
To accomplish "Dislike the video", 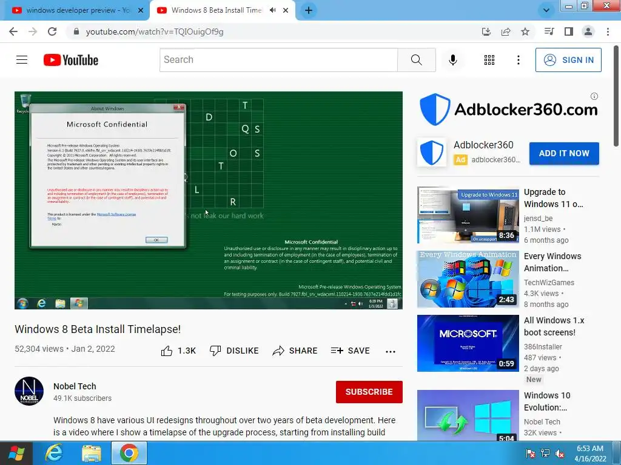I will tap(234, 351).
